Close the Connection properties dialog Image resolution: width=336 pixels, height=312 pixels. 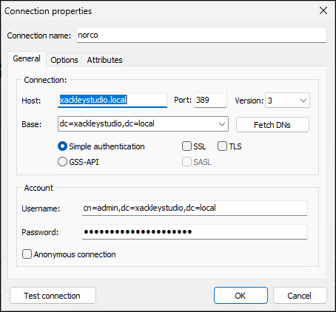coord(323,10)
